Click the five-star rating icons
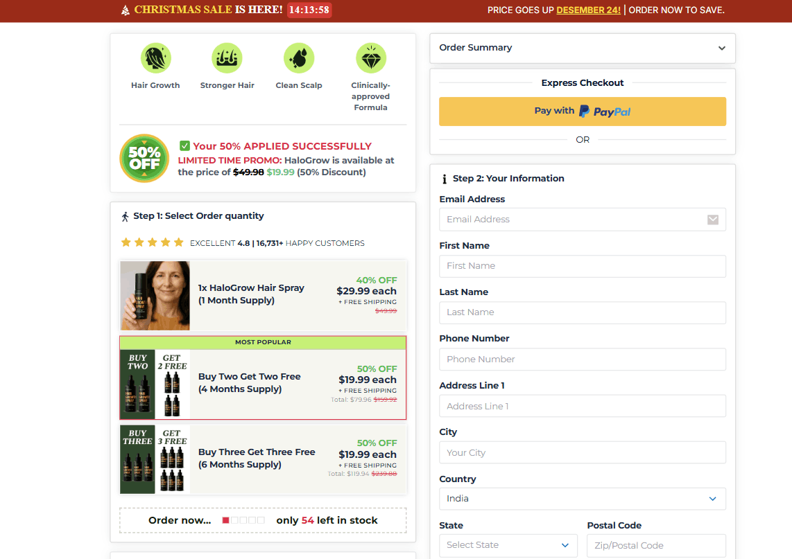Image resolution: width=792 pixels, height=559 pixels. coord(152,242)
